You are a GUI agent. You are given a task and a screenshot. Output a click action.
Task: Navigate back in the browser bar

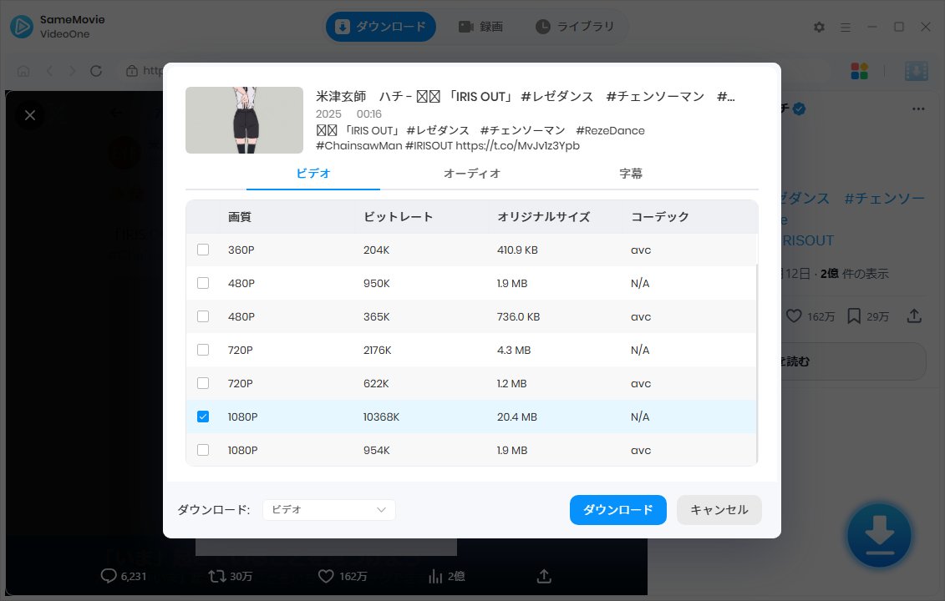[49, 71]
